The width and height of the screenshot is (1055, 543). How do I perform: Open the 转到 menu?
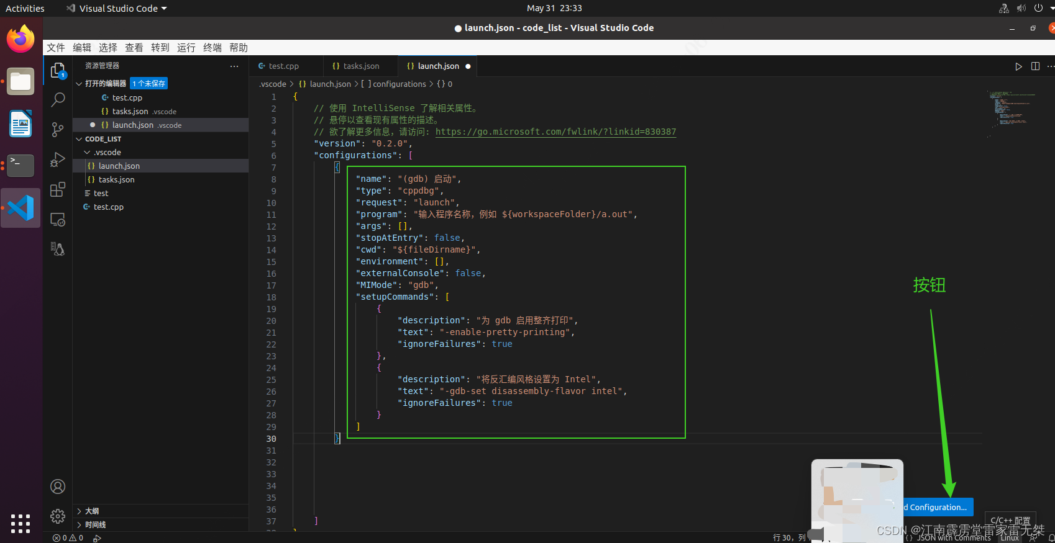[160, 48]
